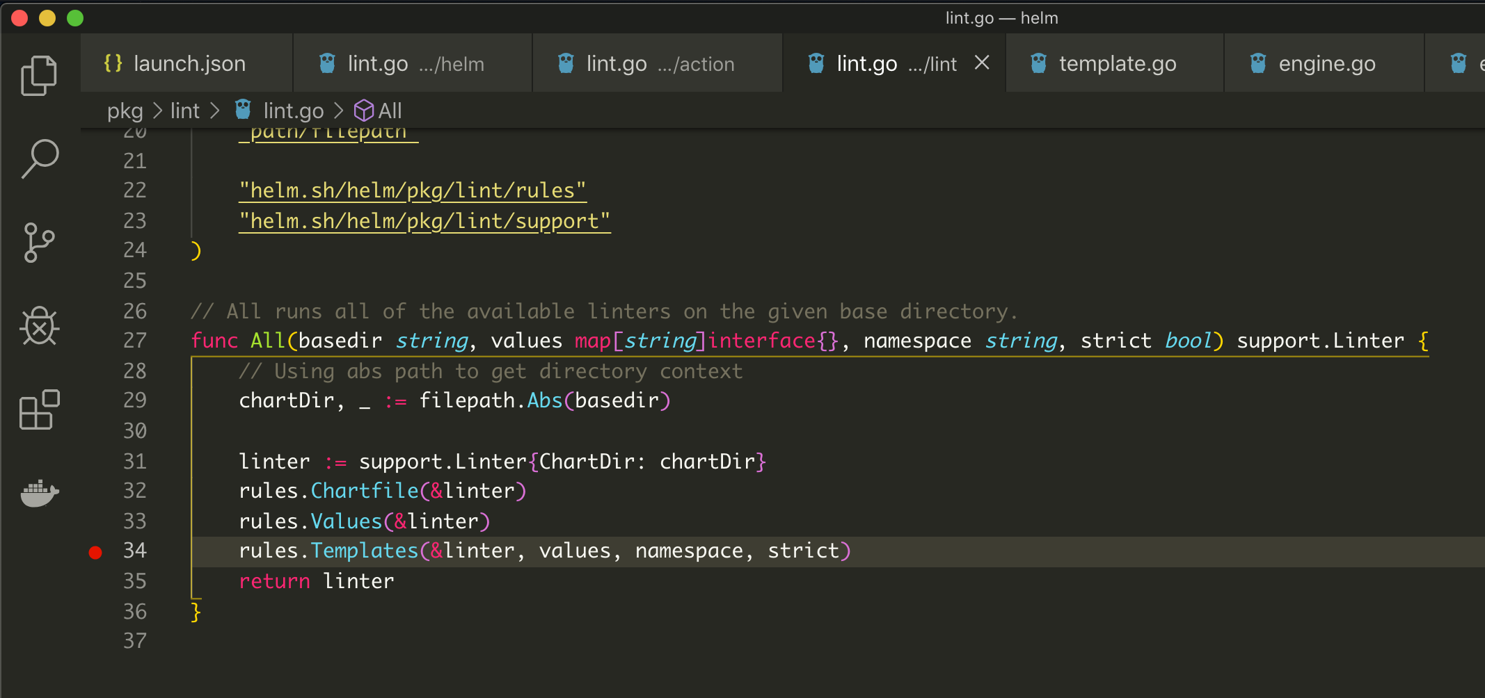This screenshot has width=1485, height=698.
Task: Click line number 27 in the gutter
Action: coord(135,341)
